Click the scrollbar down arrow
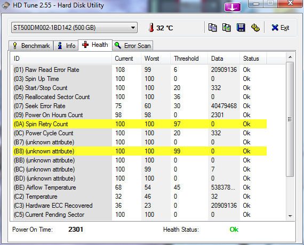 point(290,216)
